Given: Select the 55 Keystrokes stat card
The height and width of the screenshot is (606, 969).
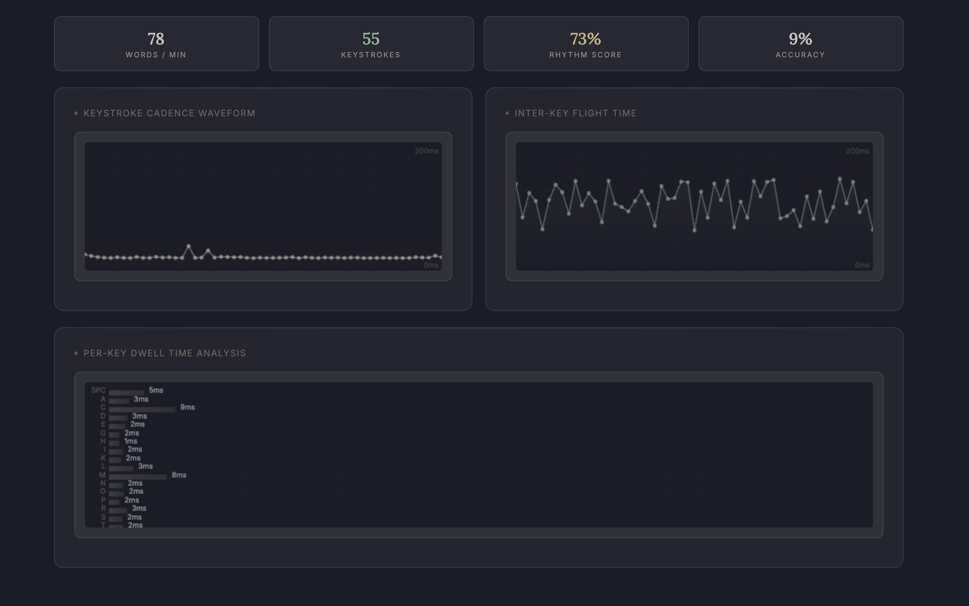Looking at the screenshot, I should 371,44.
